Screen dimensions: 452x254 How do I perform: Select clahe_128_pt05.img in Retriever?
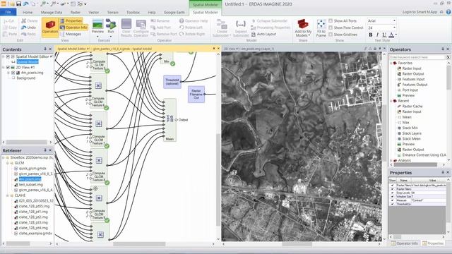34,206
